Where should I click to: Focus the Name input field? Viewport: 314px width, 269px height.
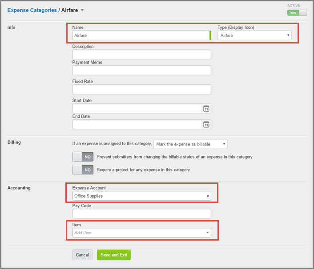(x=141, y=36)
